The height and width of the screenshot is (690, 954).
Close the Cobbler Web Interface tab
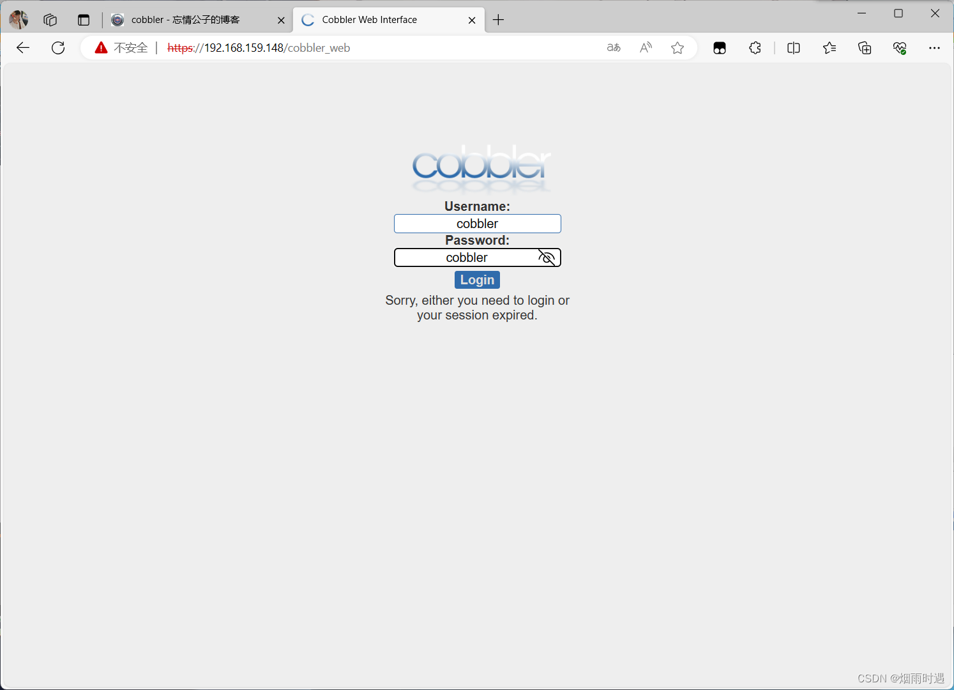pos(472,20)
